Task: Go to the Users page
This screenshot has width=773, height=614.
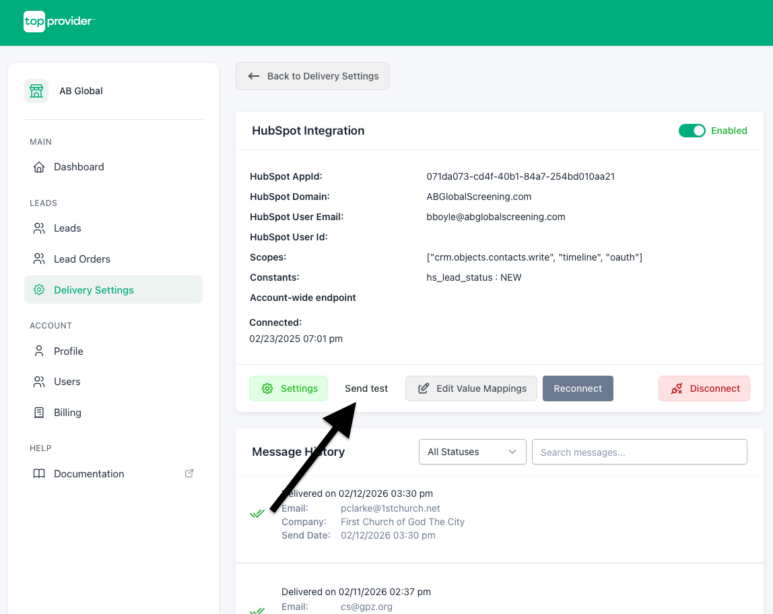Action: (x=67, y=382)
